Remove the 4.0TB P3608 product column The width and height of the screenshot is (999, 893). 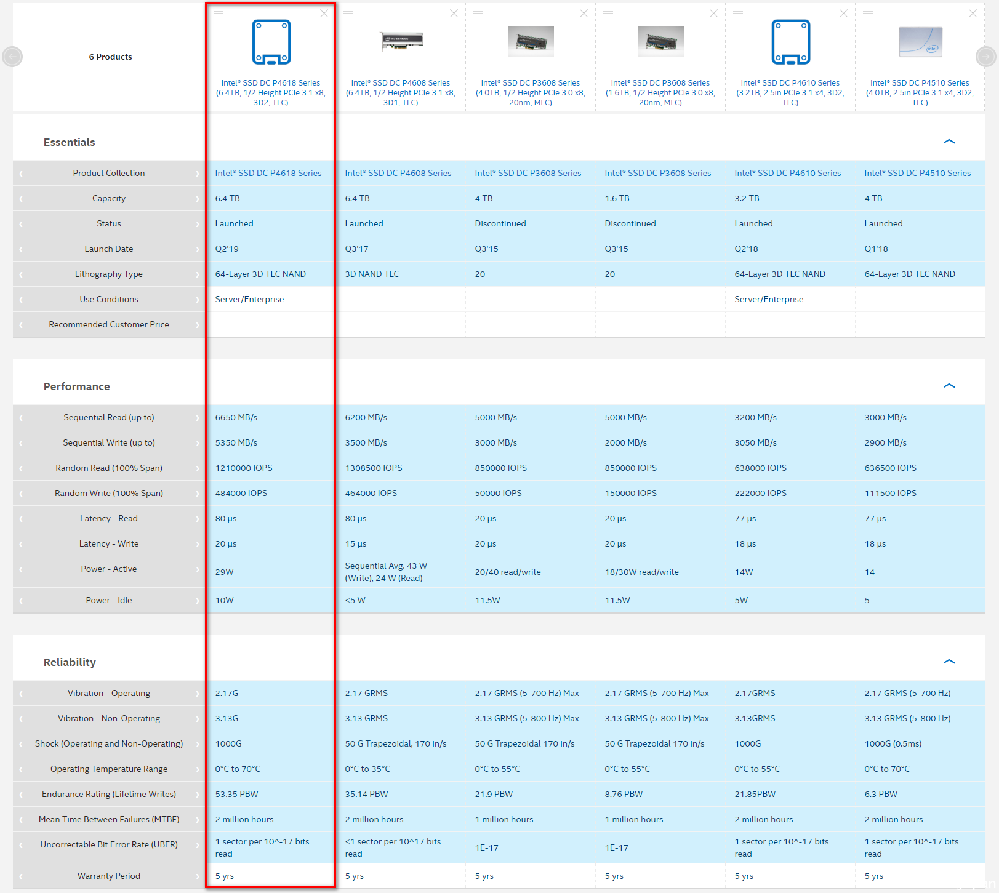pyautogui.click(x=584, y=14)
